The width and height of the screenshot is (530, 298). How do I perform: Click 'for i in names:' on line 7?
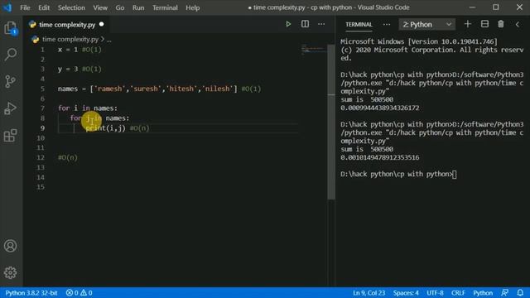coord(88,108)
